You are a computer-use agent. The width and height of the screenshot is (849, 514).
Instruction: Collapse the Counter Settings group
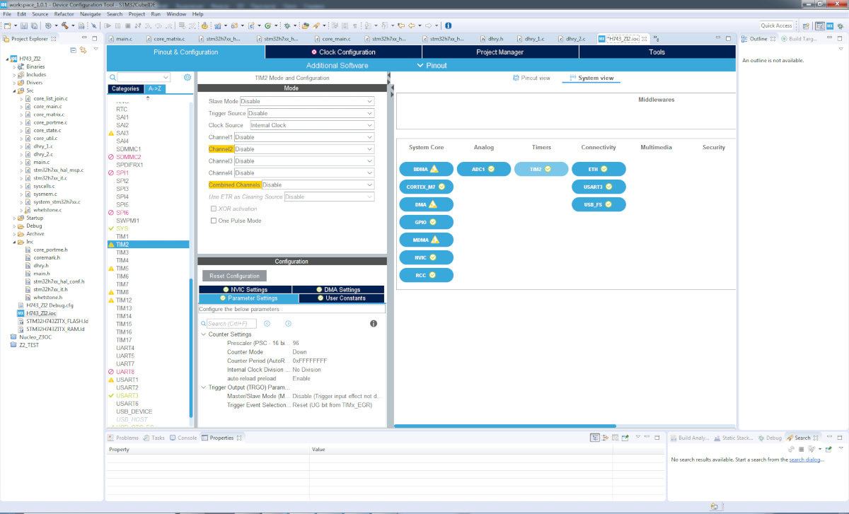[204, 334]
